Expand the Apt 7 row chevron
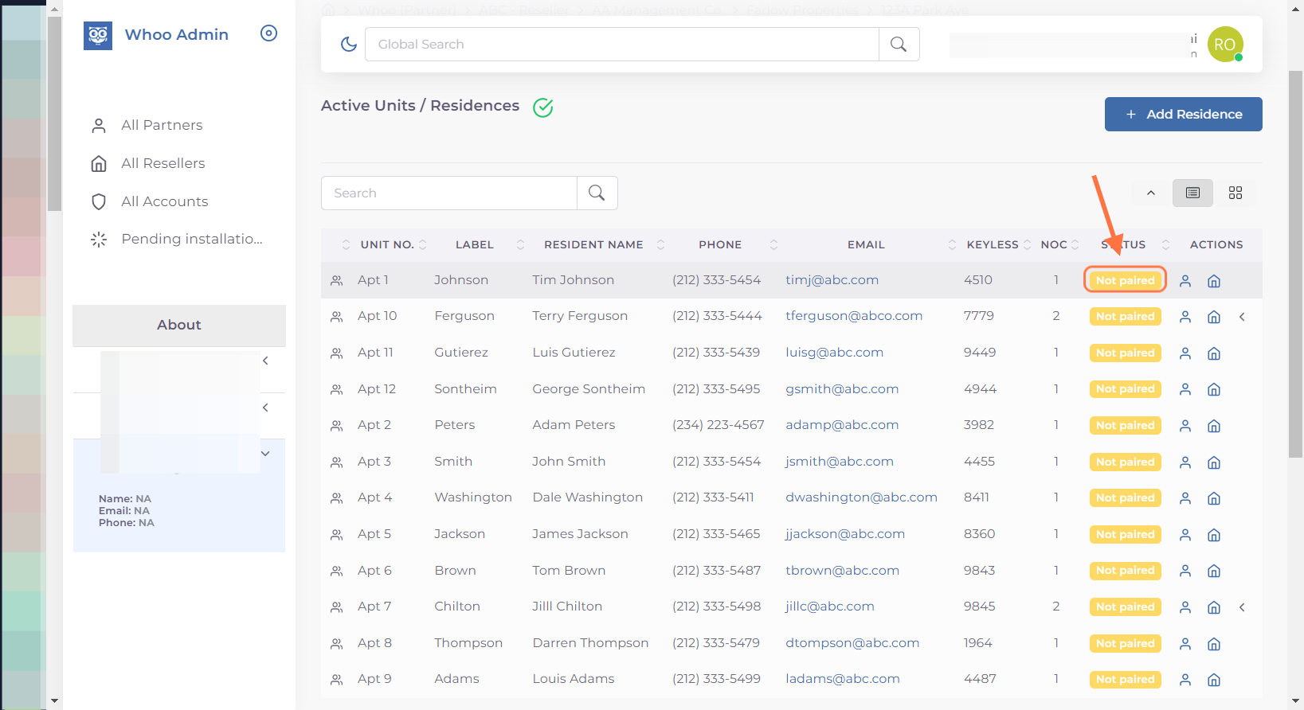The height and width of the screenshot is (710, 1304). pos(1242,607)
